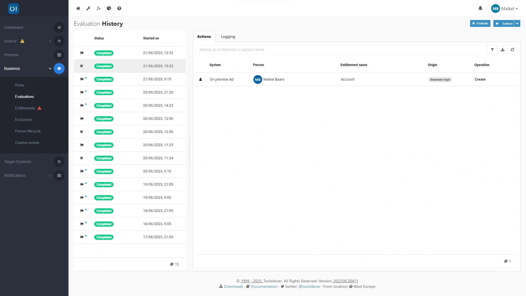This screenshot has width=526, height=296.
Task: Open the Documentation footer link
Action: [x=264, y=286]
